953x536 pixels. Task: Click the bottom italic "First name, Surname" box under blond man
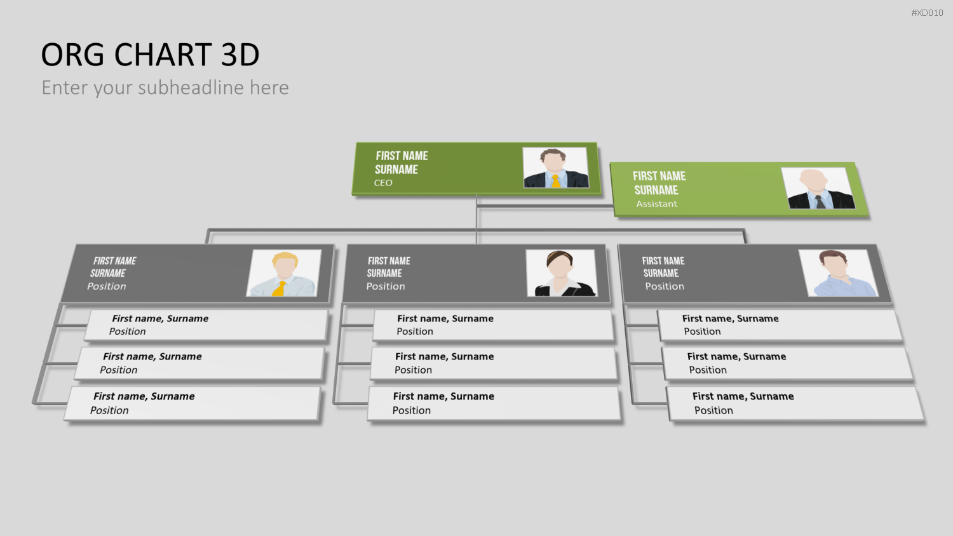coord(193,403)
